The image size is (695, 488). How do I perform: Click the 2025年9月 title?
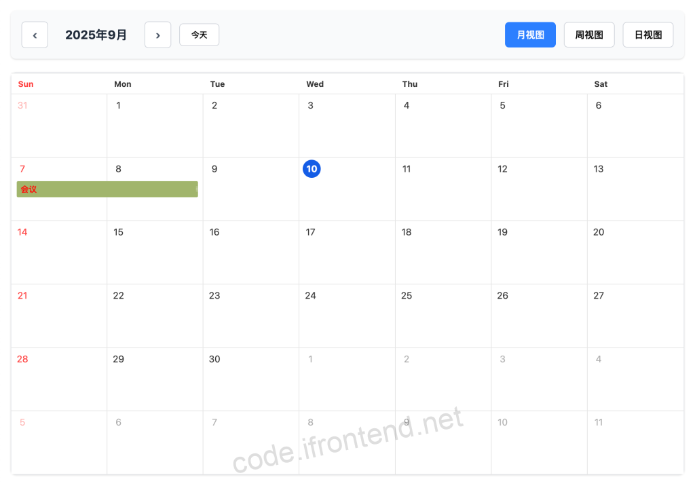point(96,35)
